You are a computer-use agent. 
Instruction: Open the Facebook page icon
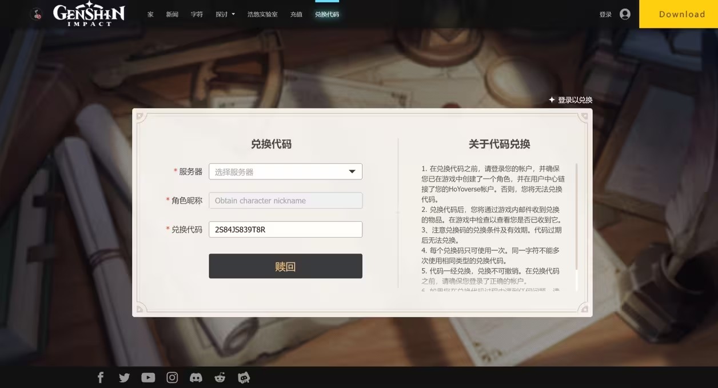coord(100,377)
